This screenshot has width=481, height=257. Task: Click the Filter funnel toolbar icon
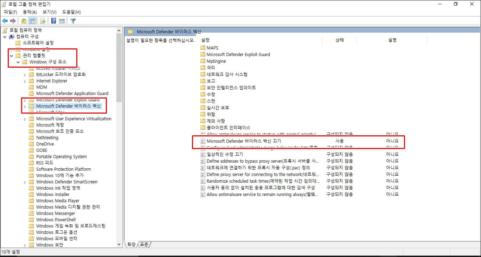pyautogui.click(x=73, y=21)
